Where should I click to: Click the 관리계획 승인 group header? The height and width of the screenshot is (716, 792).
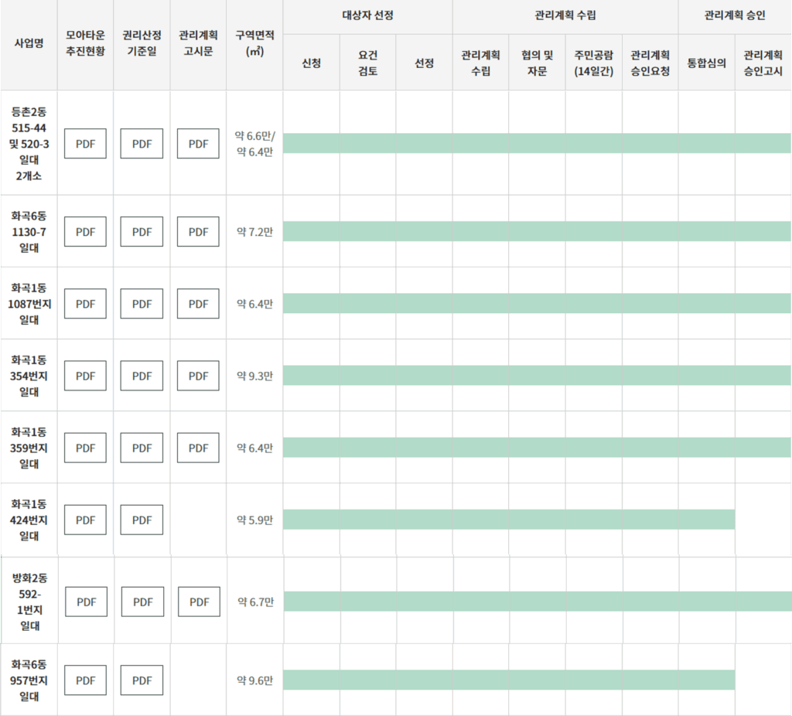(x=735, y=15)
